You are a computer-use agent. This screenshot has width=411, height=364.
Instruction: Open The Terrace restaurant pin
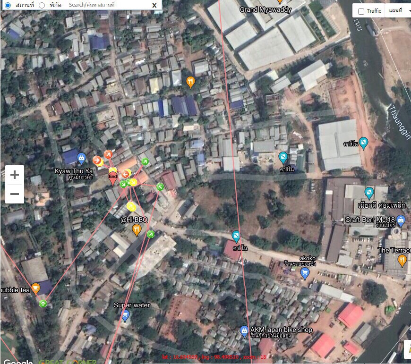pyautogui.click(x=402, y=261)
